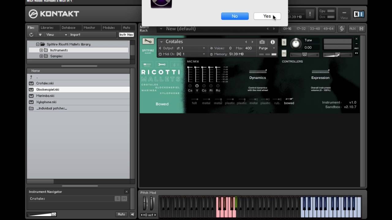Switch to the Libraries tab
Image resolution: width=392 pixels, height=220 pixels.
[x=47, y=28]
